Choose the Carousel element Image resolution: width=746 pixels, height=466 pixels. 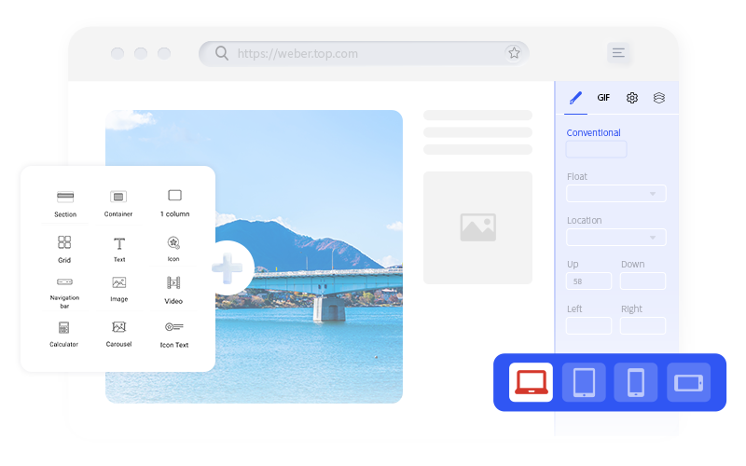(118, 327)
